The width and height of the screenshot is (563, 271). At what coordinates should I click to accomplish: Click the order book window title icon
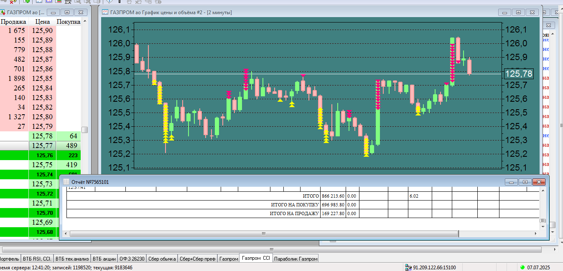tap(3, 13)
